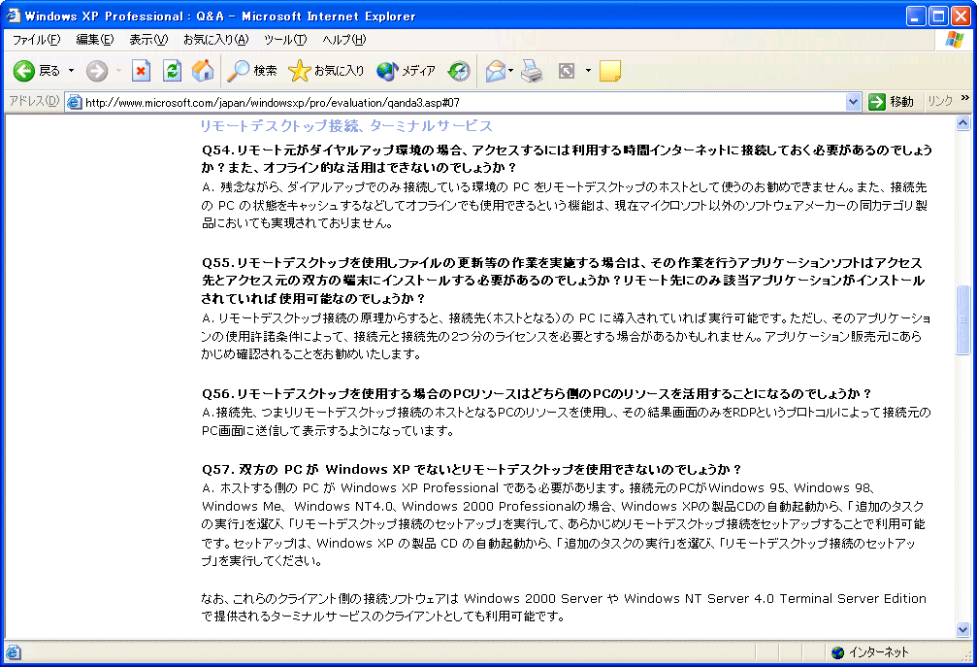This screenshot has width=977, height=667.
Task: Open Favorites (お気に入り) star toolbar button
Action: (326, 71)
